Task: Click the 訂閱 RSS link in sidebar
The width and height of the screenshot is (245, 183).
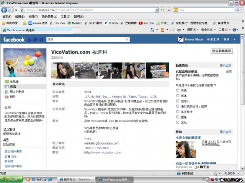Action: 10,157
